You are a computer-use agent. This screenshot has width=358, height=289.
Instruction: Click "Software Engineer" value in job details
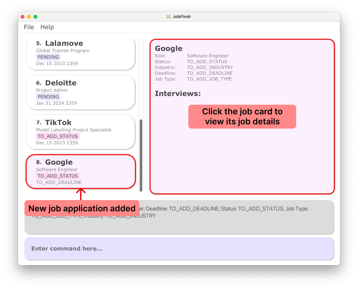point(208,56)
